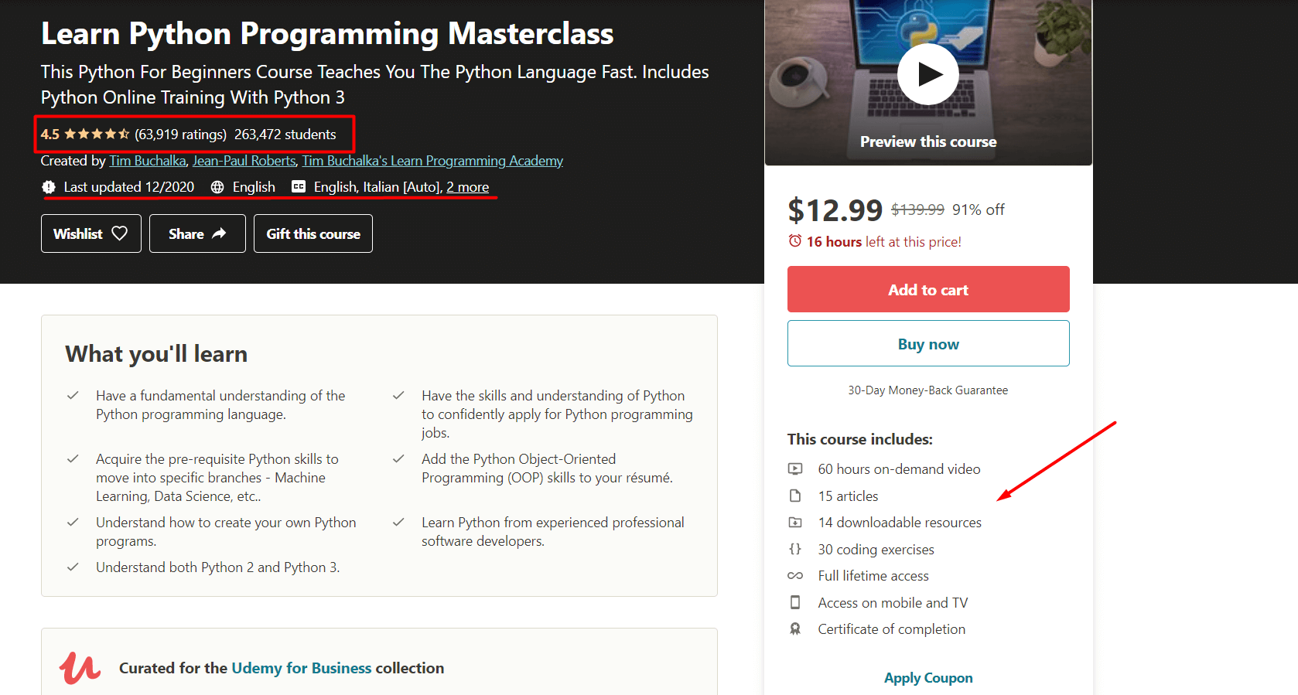Open the Udemy for Business link
1298x695 pixels.
(302, 668)
